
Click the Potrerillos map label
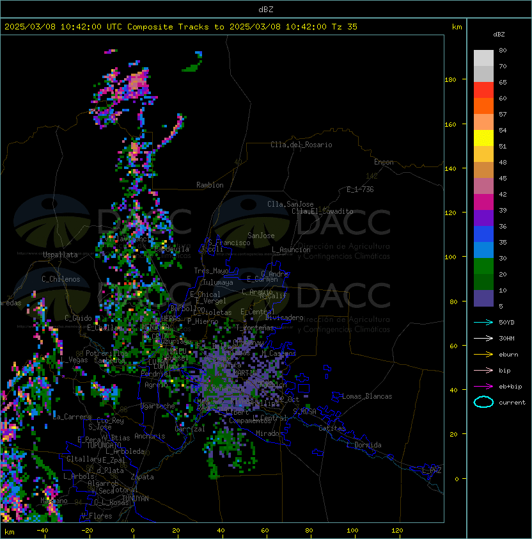(x=107, y=353)
